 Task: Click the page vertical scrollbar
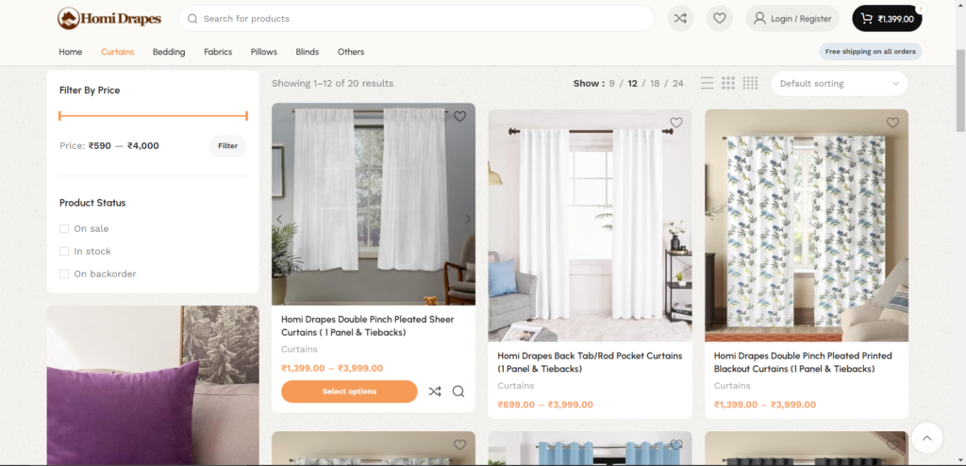(x=960, y=91)
